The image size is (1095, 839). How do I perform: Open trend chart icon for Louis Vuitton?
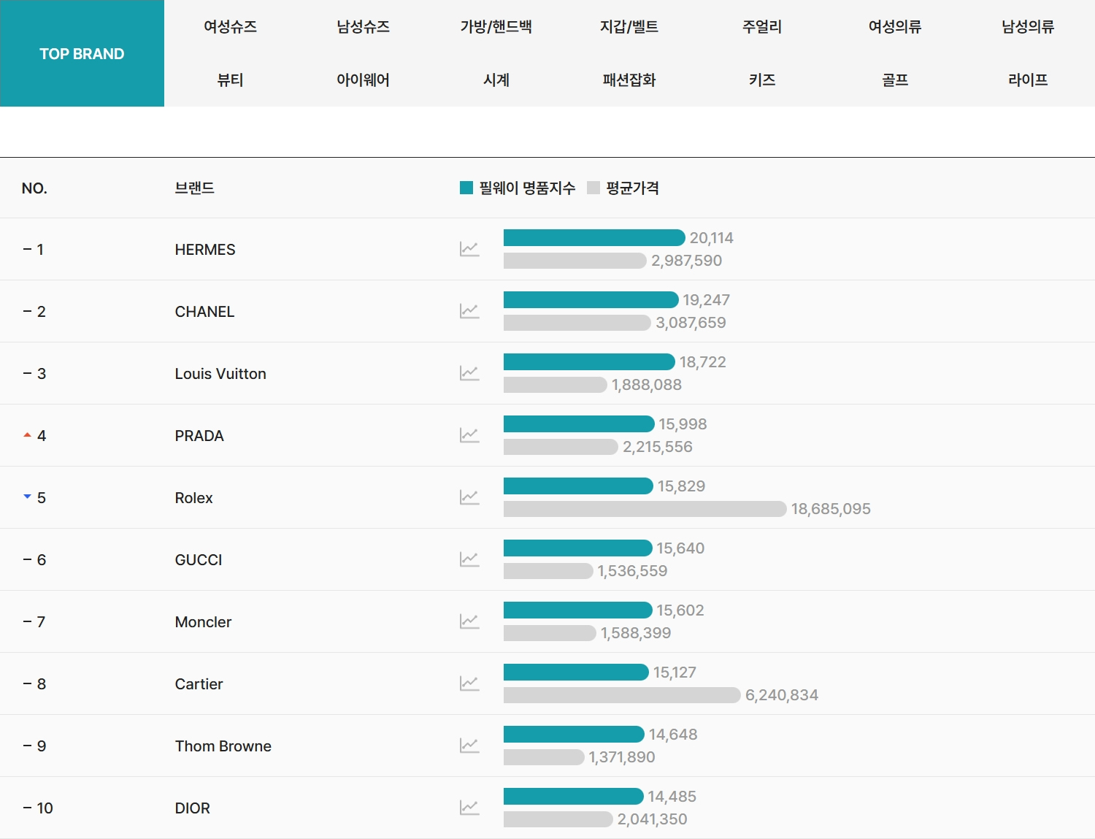(469, 373)
